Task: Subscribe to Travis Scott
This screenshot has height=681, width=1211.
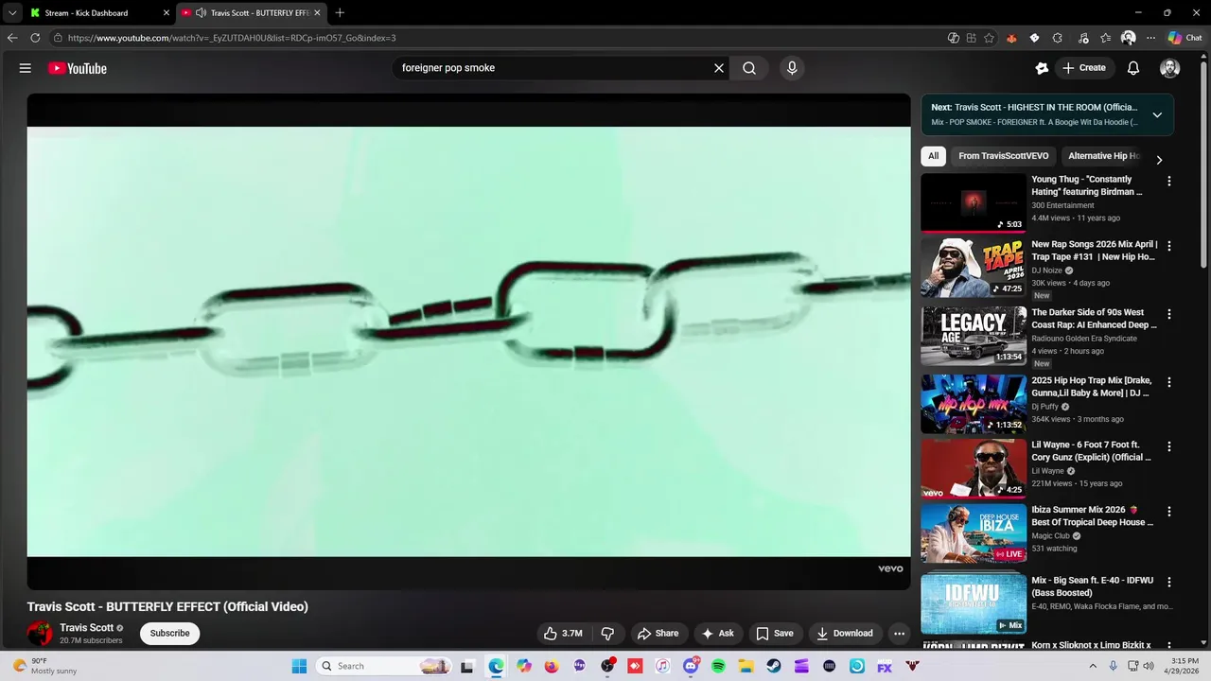Action: [x=169, y=634]
